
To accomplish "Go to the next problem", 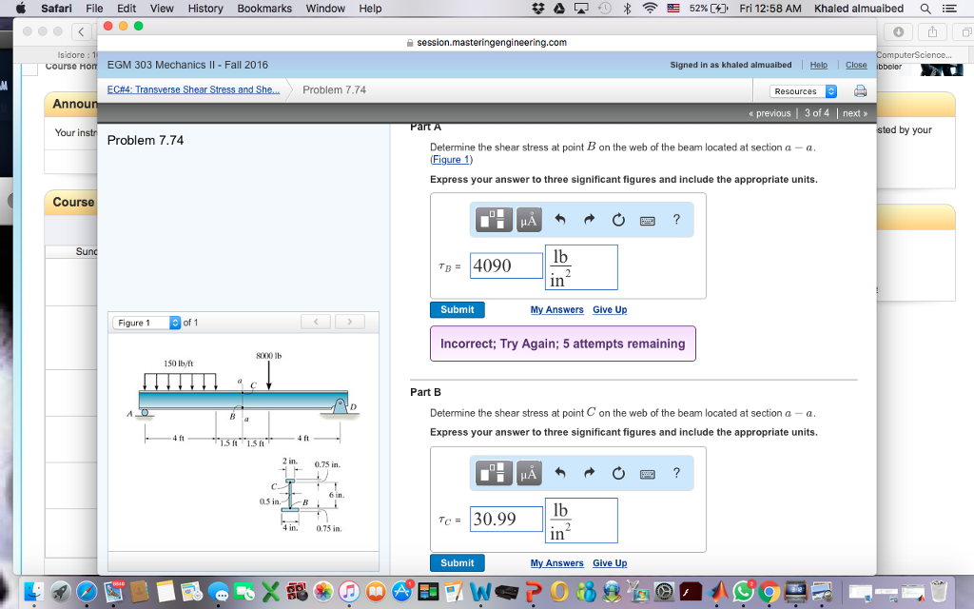I will (x=855, y=113).
